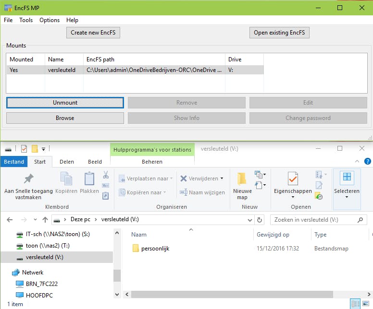This screenshot has height=309, width=373.
Task: Open the Bestand file tab
Action: pos(14,162)
